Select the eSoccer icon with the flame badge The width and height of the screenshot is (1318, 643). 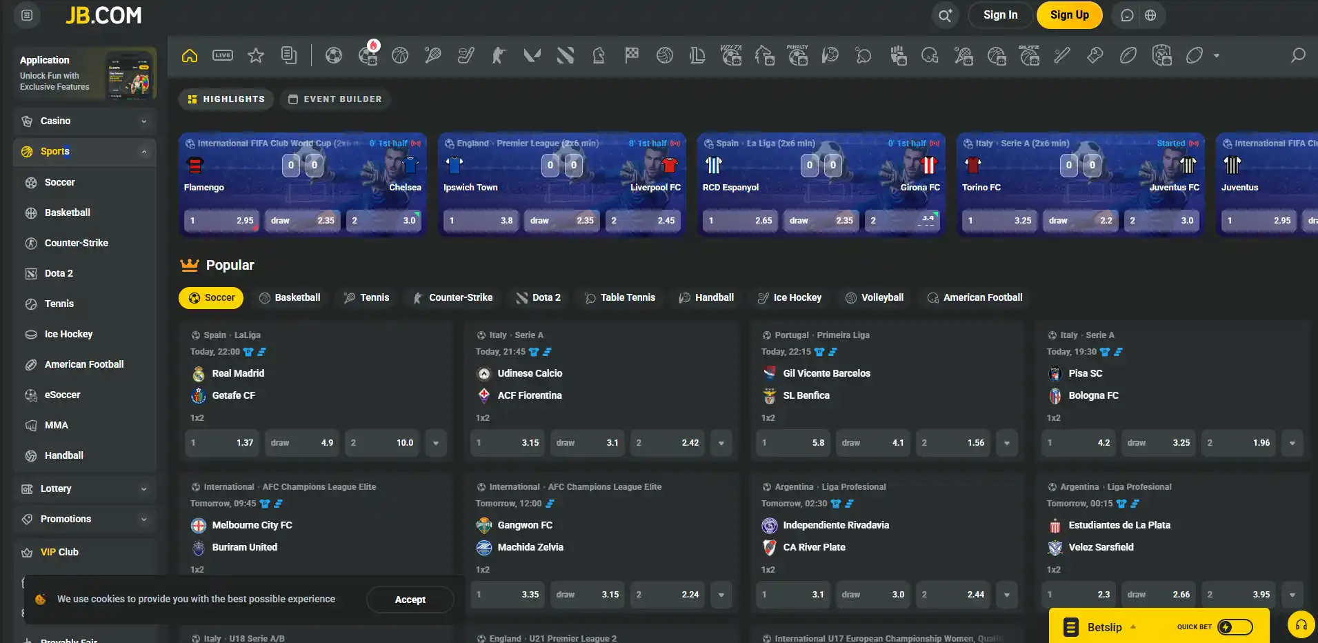[368, 54]
